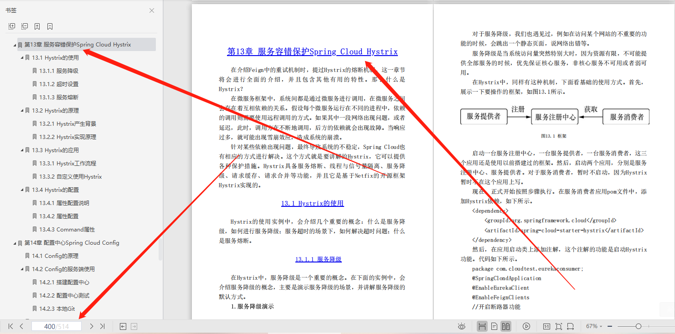
Task: Collapse the 第13章 bookmark node
Action: (15, 45)
